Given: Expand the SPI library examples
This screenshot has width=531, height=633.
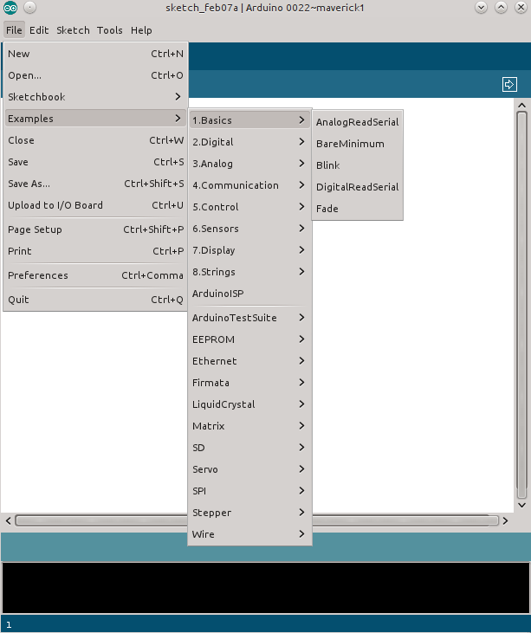Looking at the screenshot, I should point(249,491).
